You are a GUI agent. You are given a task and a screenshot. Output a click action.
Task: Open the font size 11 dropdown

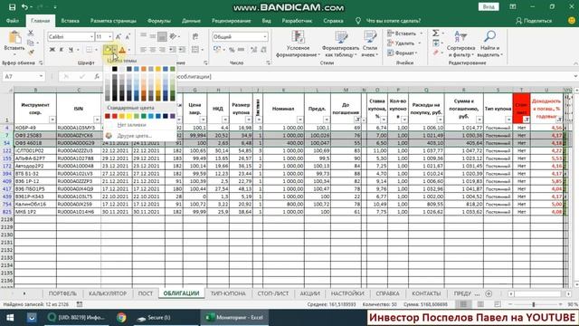tap(109, 36)
